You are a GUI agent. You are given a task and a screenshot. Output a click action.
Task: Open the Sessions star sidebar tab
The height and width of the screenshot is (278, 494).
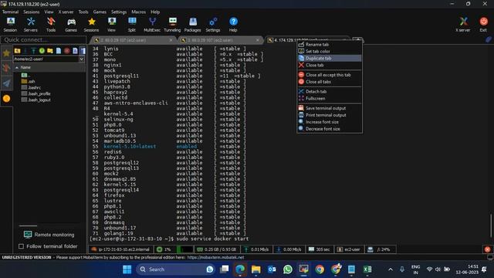pos(6,53)
